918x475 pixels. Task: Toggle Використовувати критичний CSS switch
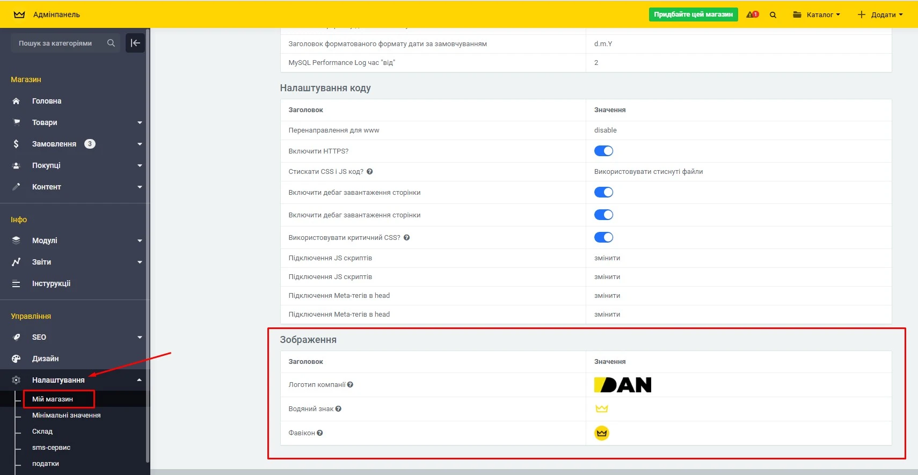click(603, 237)
